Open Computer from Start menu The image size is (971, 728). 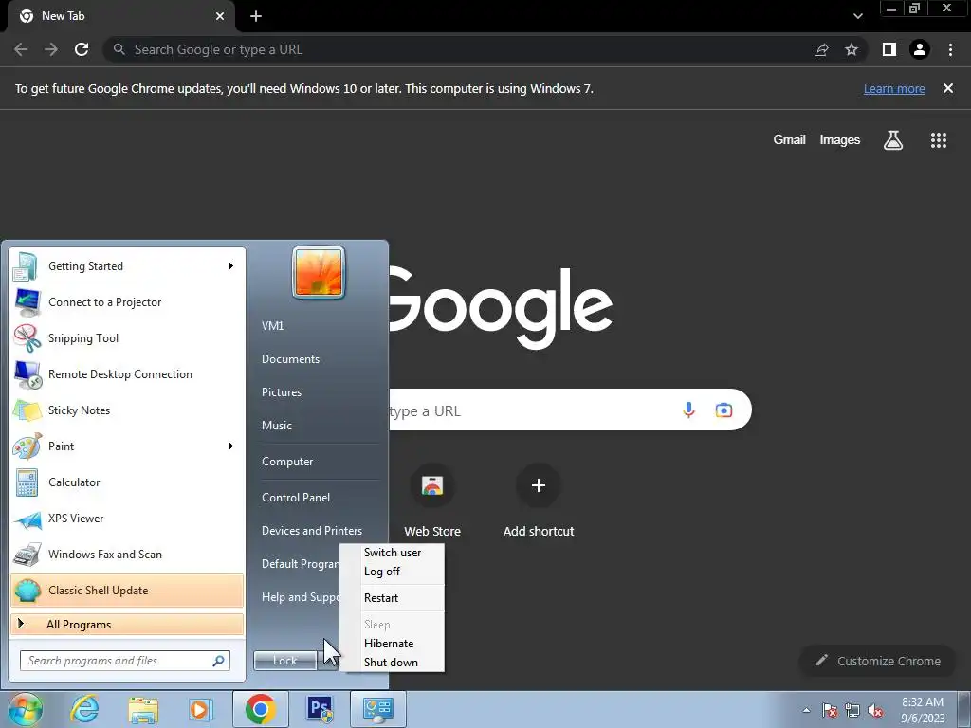[287, 462]
